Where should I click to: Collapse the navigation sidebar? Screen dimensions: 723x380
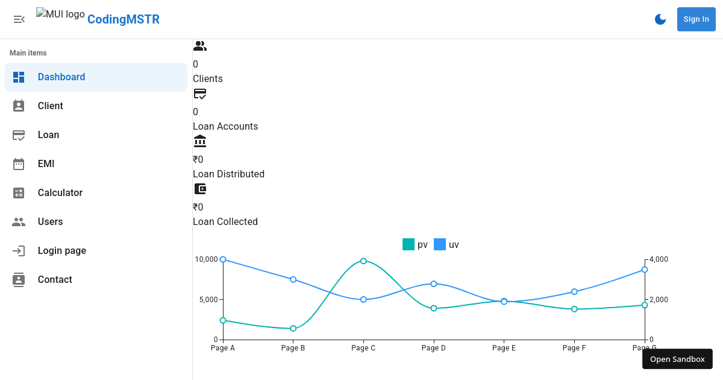(x=19, y=19)
